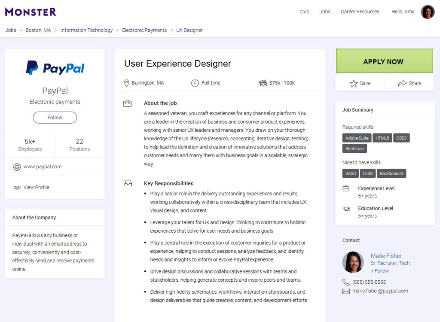Click the $75k - 100k salary text

[282, 83]
